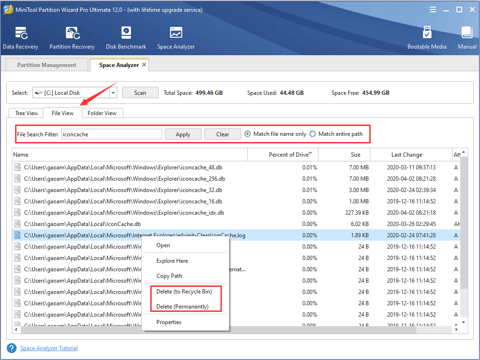
Task: Open the Space Analyzer tool
Action: (x=175, y=38)
